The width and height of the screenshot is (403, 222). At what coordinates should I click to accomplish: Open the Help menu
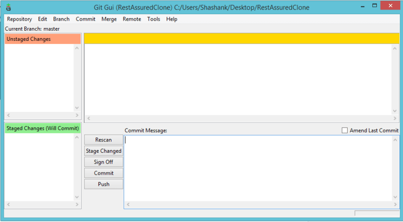coord(172,19)
